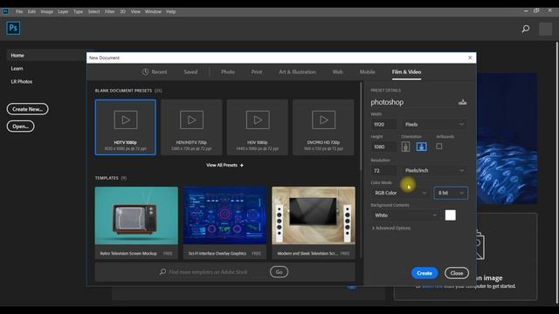
Task: Click the save preset icon next to photoshop name
Action: coord(462,102)
